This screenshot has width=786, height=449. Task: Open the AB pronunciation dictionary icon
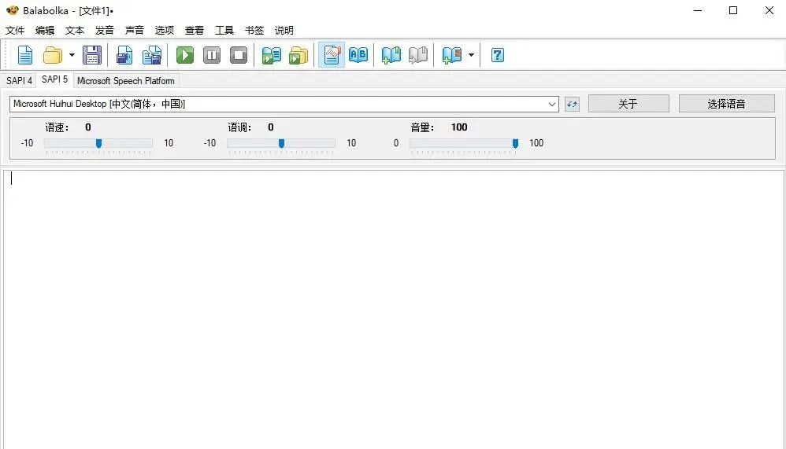pos(358,55)
